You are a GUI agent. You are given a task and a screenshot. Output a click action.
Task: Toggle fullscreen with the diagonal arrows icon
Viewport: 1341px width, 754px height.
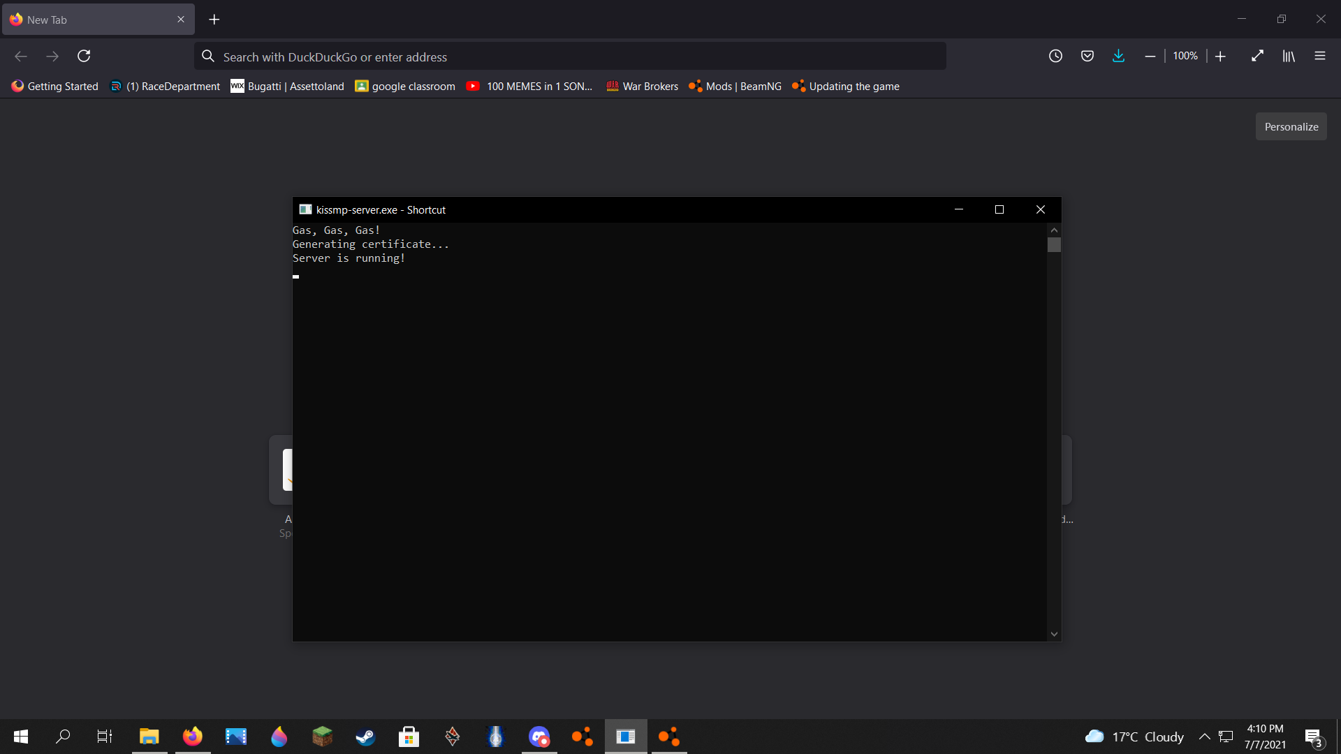1257,56
